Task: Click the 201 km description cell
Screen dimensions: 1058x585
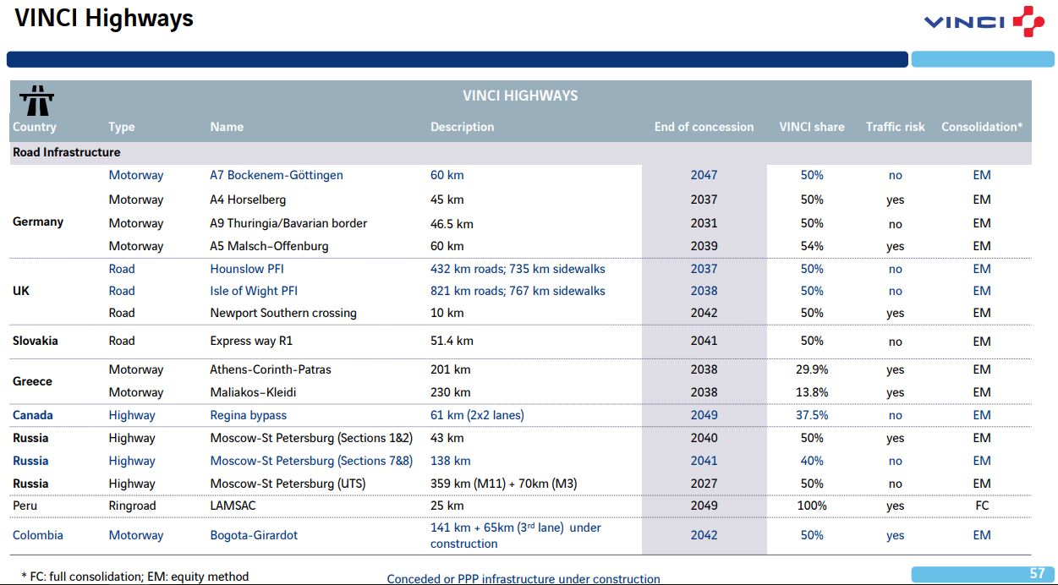Action: (451, 369)
